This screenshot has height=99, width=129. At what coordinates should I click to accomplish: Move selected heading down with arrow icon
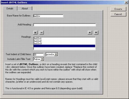[96, 33]
